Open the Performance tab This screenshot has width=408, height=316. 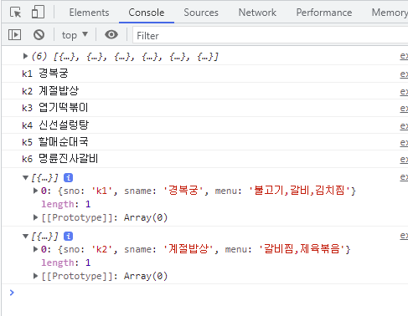point(324,13)
